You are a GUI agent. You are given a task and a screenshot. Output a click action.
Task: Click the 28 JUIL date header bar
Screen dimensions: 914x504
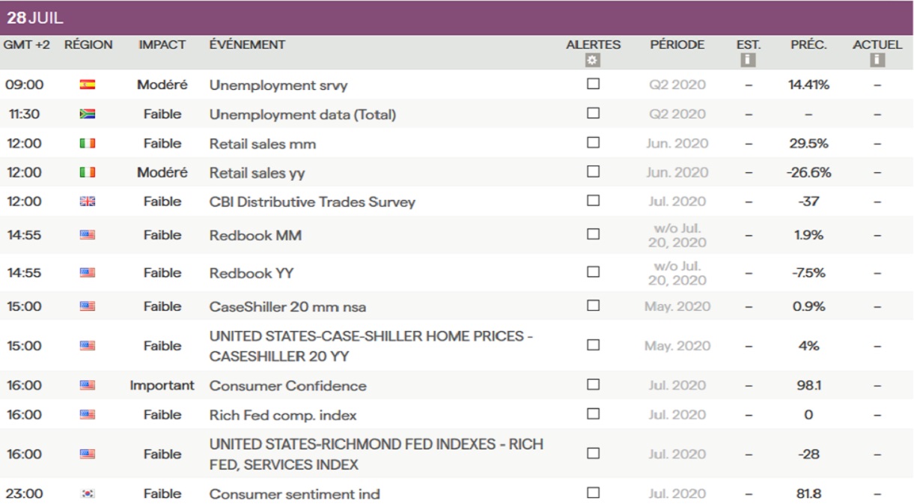pos(457,18)
